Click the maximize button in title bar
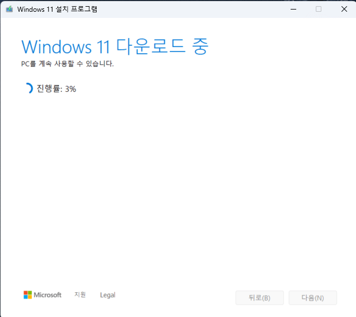This screenshot has width=356, height=317. (319, 9)
